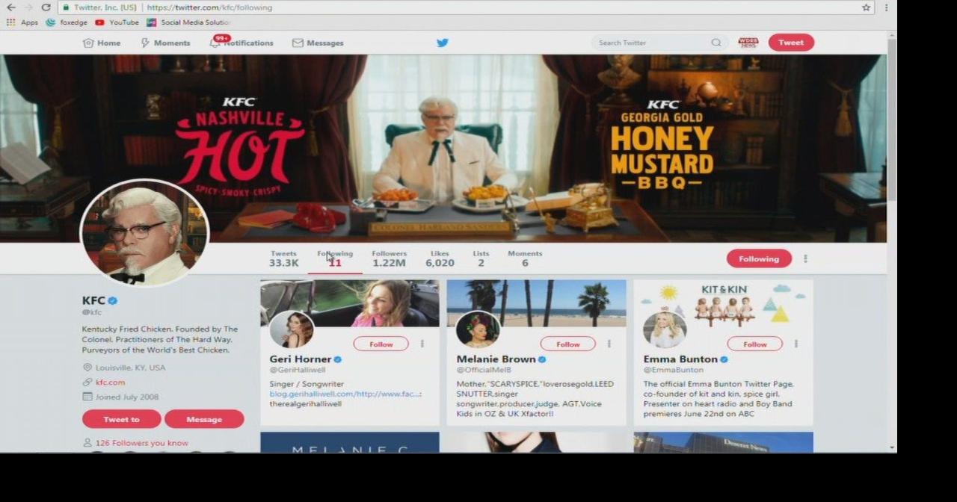Open the WDRB News profile avatar menu
Image resolution: width=957 pixels, height=502 pixels.
click(748, 43)
